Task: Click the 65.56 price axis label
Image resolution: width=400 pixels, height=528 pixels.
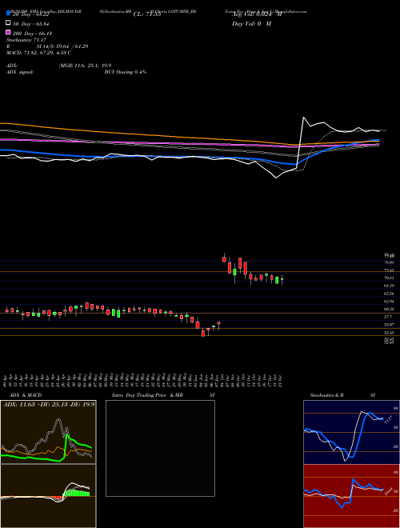Action: (390, 294)
